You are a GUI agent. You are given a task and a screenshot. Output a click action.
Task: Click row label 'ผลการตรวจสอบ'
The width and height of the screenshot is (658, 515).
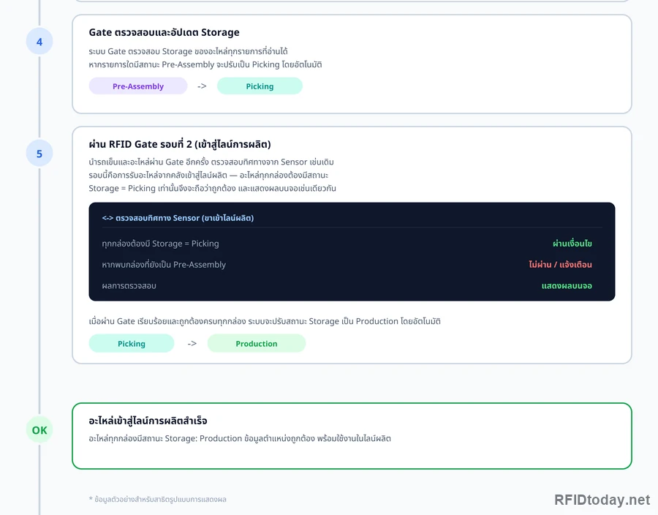(129, 286)
